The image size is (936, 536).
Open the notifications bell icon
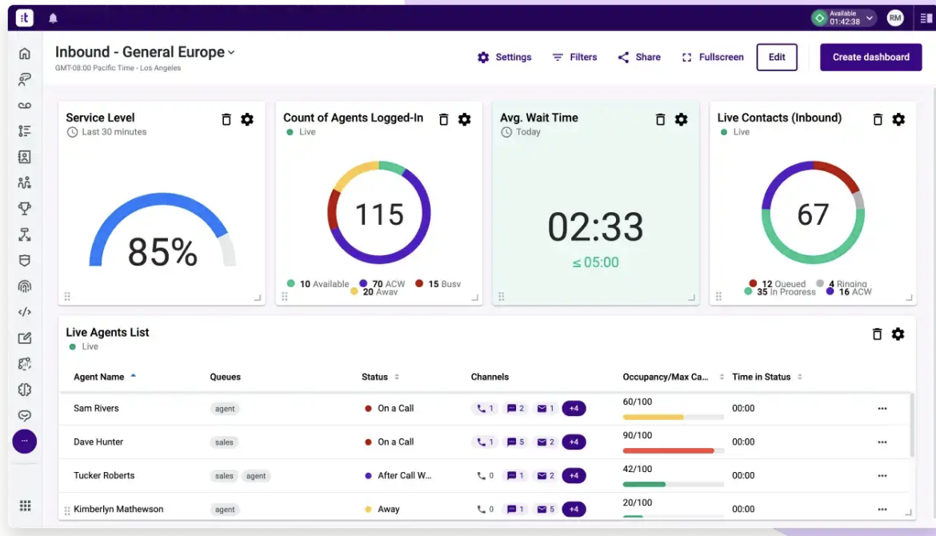53,18
